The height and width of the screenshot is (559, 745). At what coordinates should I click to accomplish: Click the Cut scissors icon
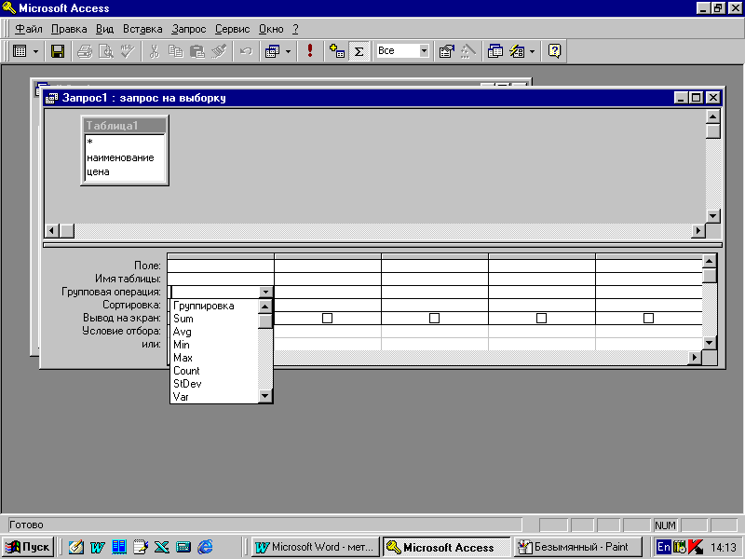(154, 51)
